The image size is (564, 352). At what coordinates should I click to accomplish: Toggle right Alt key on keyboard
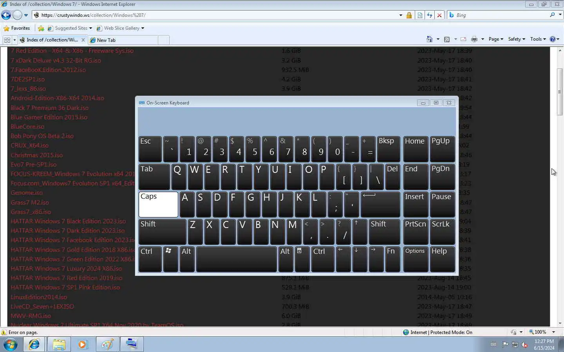click(x=286, y=259)
